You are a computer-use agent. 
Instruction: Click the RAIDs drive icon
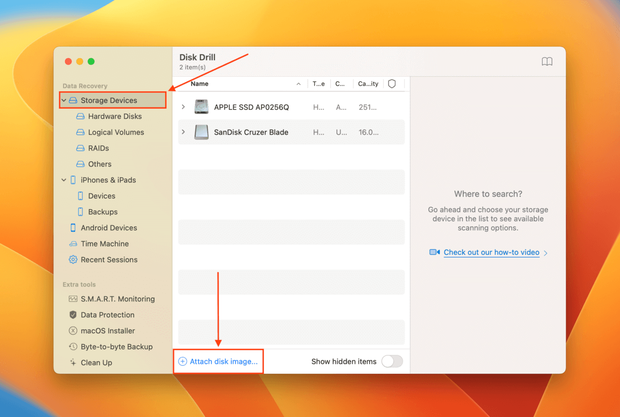click(x=80, y=149)
